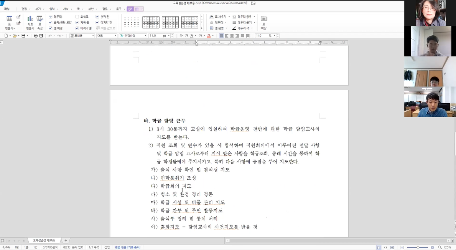
Task: Enable the 회색조 checkbox
Action: (x=77, y=17)
